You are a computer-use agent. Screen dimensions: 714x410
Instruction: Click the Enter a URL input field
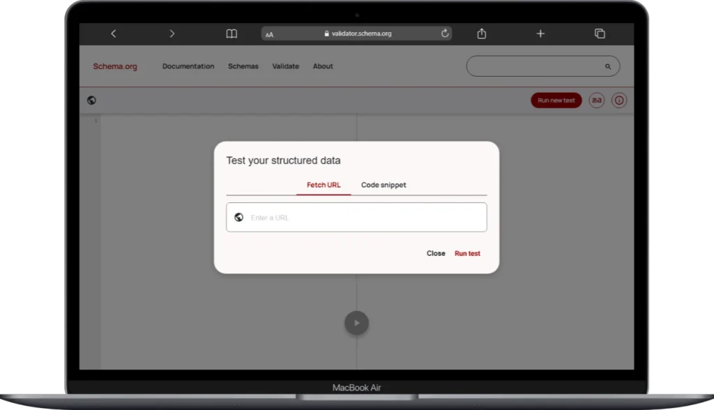click(x=363, y=218)
